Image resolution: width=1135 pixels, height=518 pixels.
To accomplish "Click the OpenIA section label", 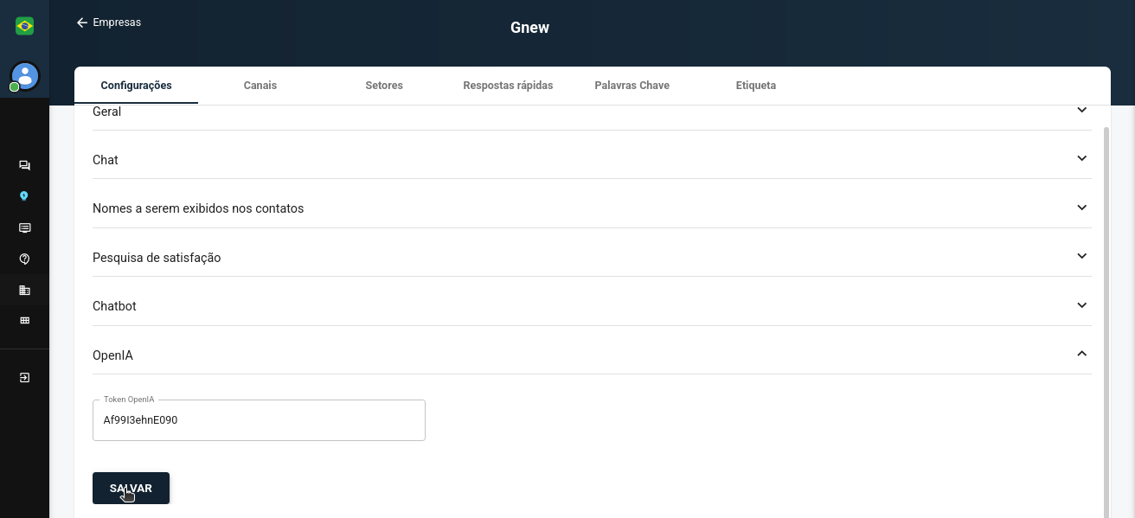I will (112, 355).
